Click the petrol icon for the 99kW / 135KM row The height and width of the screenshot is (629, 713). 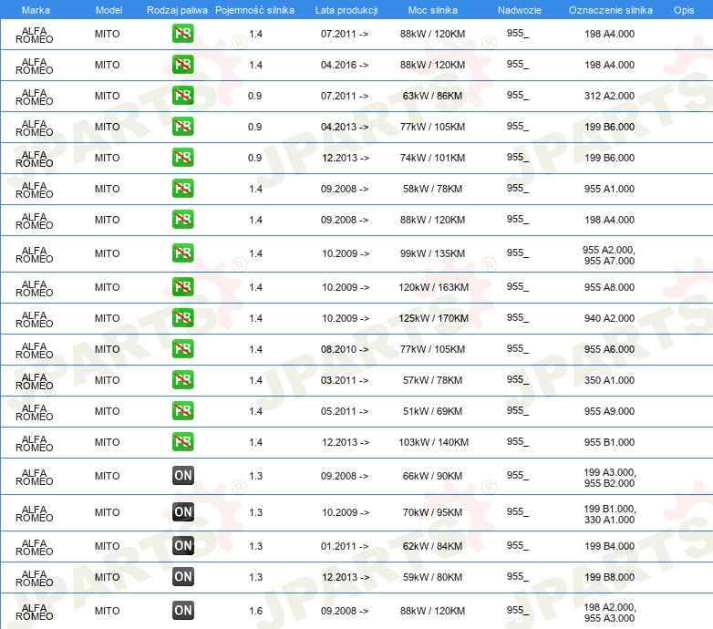(x=182, y=253)
